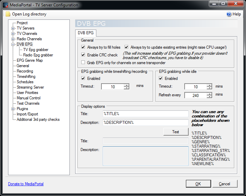Image resolution: width=246 pixels, height=196 pixels.
Task: Open Log directory folder icon
Action: pyautogui.click(x=8, y=14)
